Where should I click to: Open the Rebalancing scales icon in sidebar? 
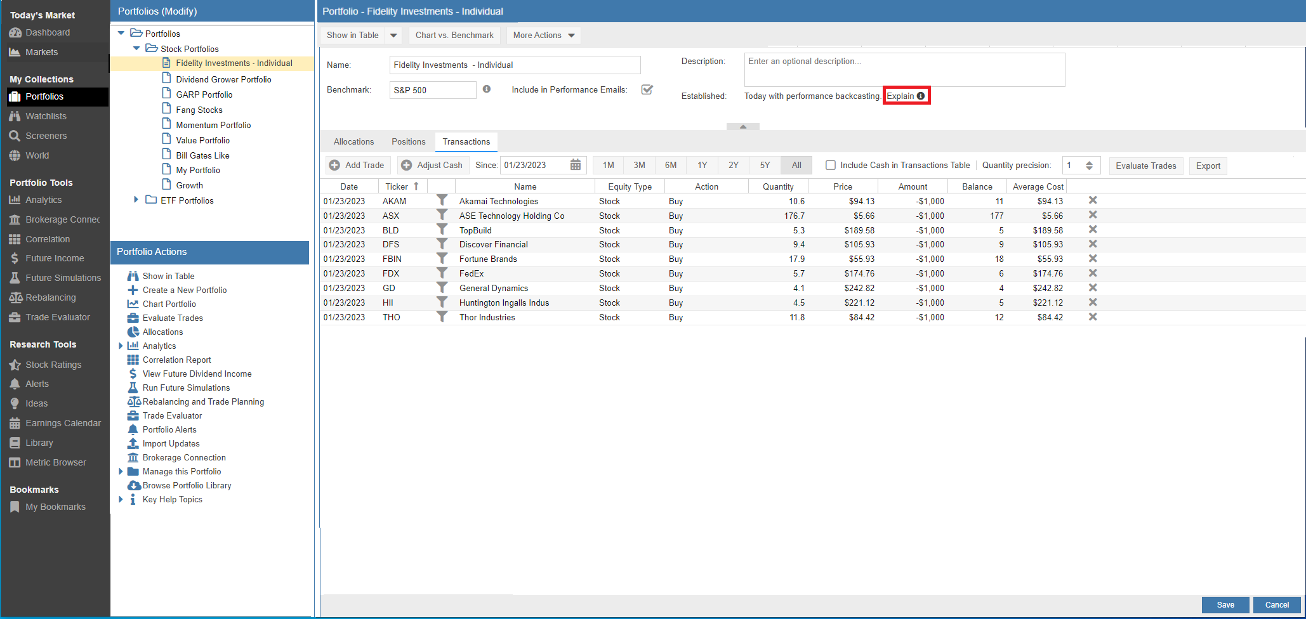tap(15, 297)
